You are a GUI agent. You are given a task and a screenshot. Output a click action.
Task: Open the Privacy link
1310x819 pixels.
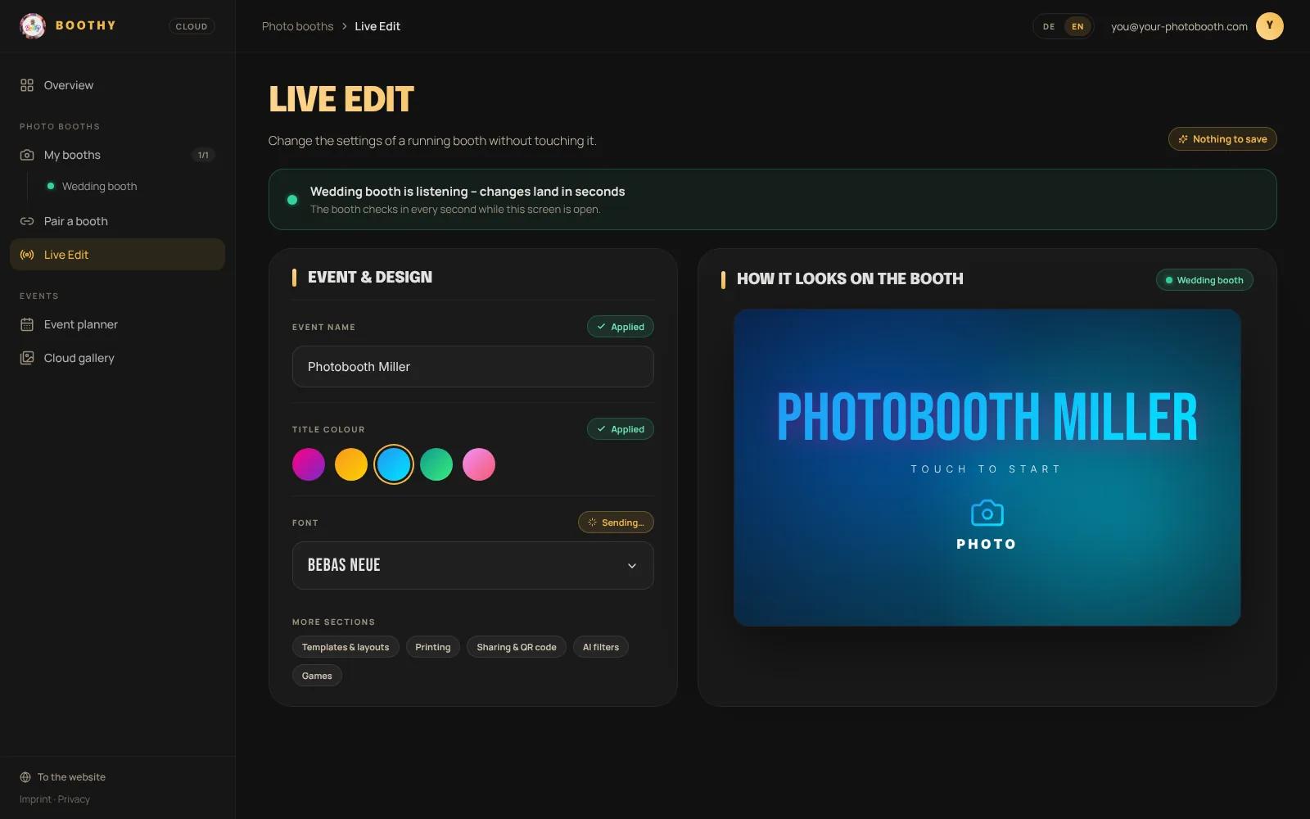coord(74,799)
